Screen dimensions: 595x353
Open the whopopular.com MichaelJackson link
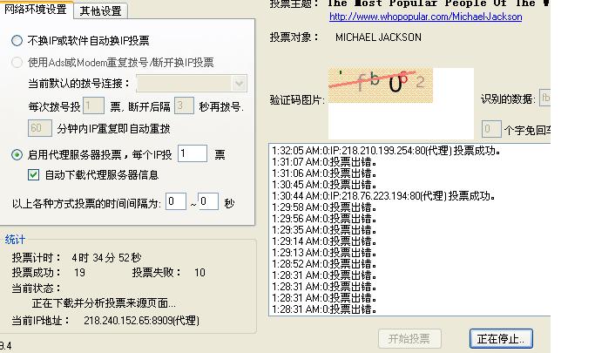tap(425, 17)
